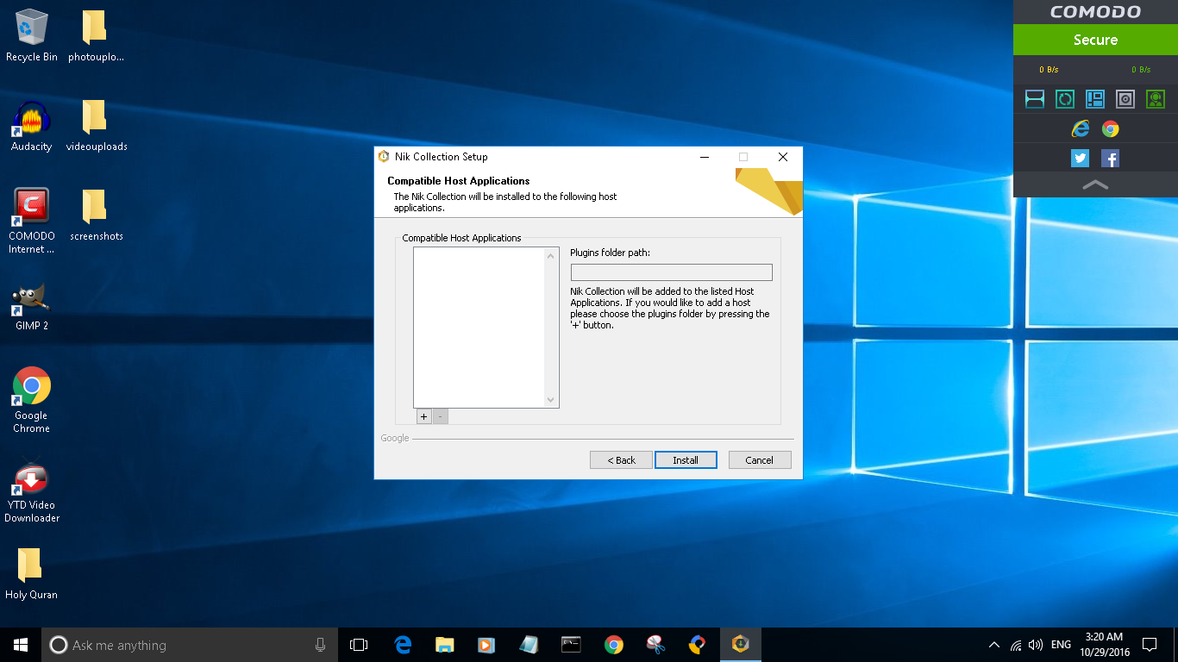Click the Plugins folder path field
Image resolution: width=1178 pixels, height=662 pixels.
click(x=672, y=272)
